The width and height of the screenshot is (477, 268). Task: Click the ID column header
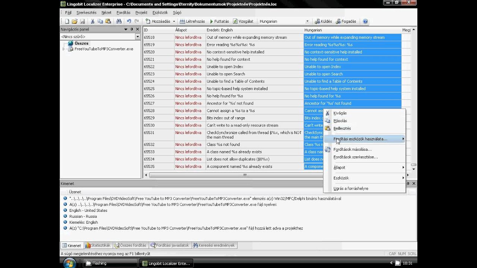(158, 30)
